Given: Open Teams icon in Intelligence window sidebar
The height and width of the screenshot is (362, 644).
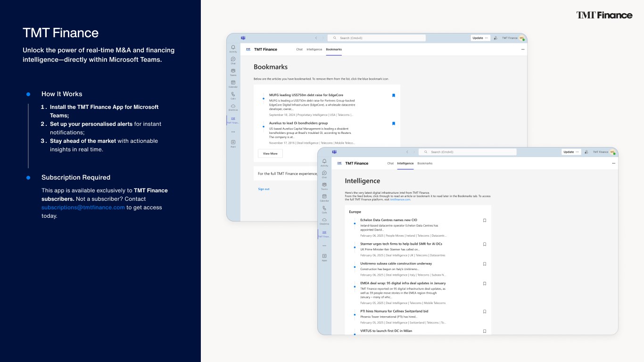Looking at the screenshot, I should coord(324,186).
